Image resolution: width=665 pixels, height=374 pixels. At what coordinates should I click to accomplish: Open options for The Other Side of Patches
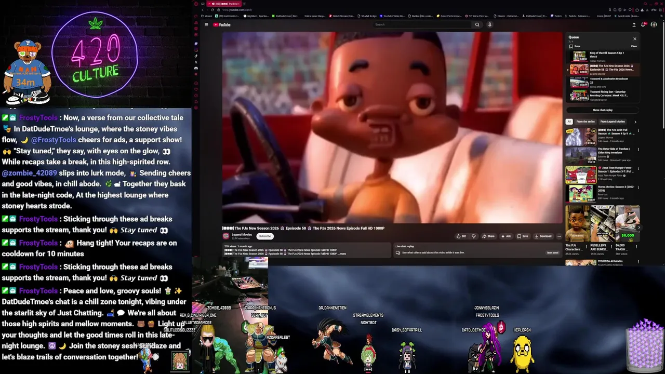(638, 150)
